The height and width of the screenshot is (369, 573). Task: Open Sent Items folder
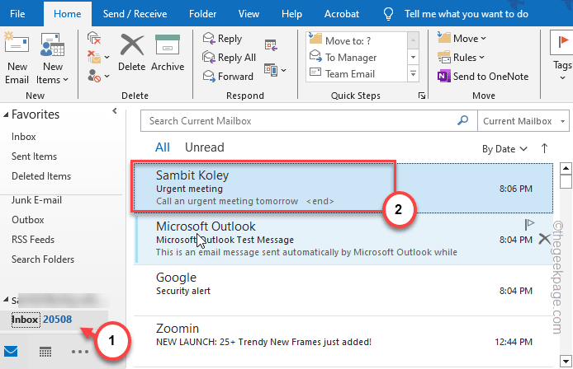coord(34,156)
